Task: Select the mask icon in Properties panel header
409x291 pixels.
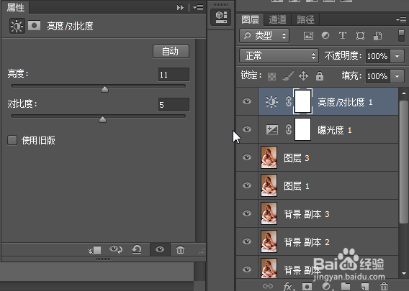Action: [x=34, y=26]
